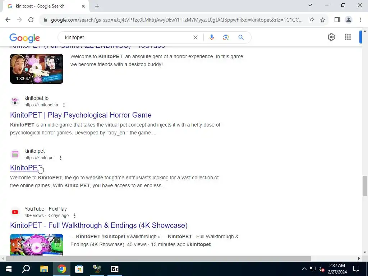Bookmark this tab with the star icon
Image resolution: width=368 pixels, height=276 pixels.
click(323, 20)
